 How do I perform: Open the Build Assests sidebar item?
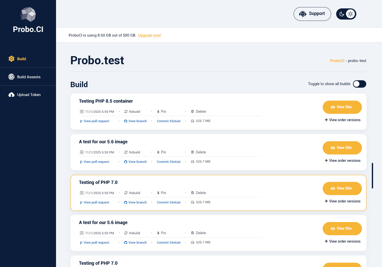[x=29, y=77]
